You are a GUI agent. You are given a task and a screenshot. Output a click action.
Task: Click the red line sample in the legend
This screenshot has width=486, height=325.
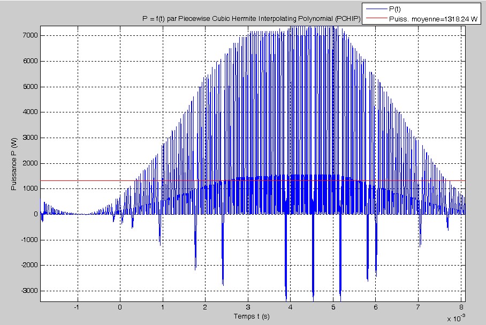click(x=376, y=19)
